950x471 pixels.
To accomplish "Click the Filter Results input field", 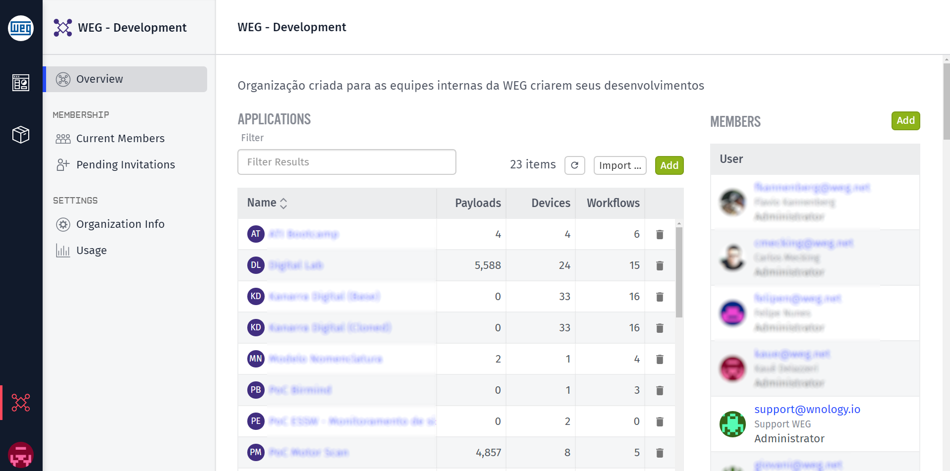I will [347, 162].
